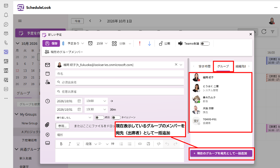Open the Teams communities icon
The image size is (280, 168).
(6, 33)
